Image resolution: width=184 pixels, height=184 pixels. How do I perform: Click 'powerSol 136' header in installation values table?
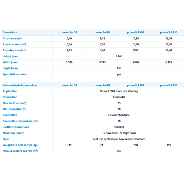tap(169, 85)
